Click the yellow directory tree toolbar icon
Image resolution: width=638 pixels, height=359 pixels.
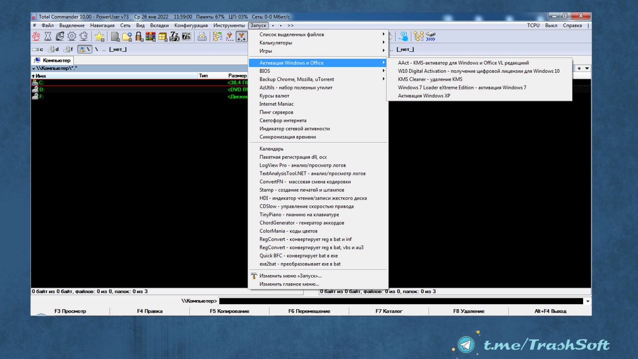coord(419,36)
